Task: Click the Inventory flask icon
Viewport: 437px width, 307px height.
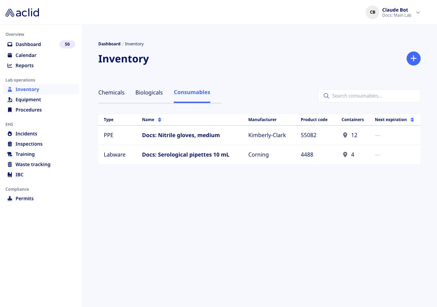Action: 10,89
